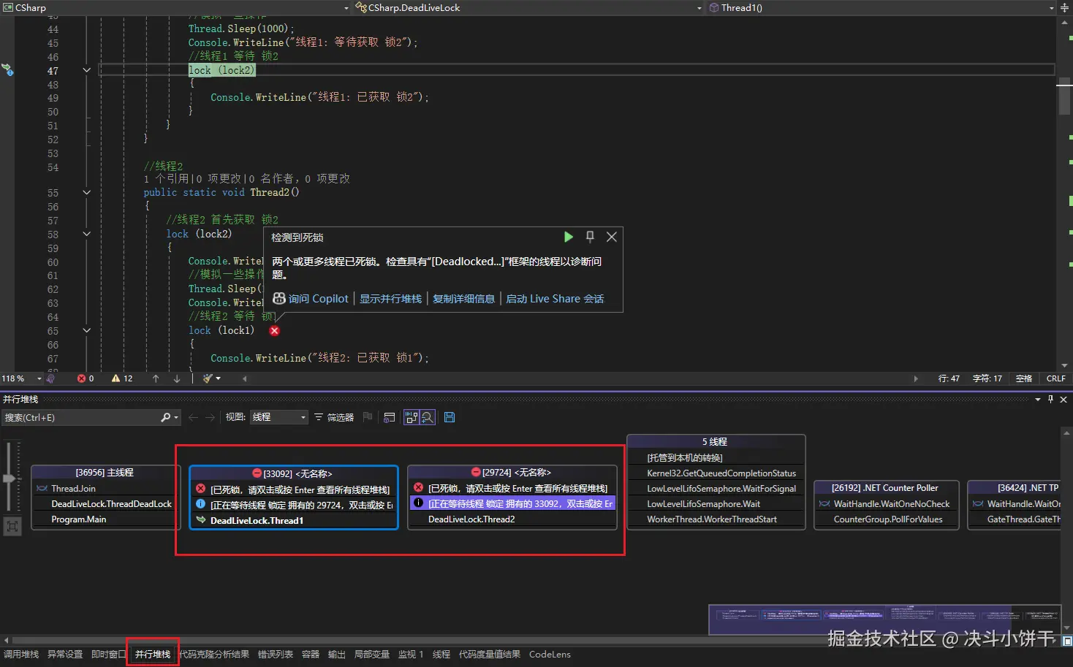Click the red error marker beside lock(lock1)
1073x667 pixels.
(x=274, y=331)
